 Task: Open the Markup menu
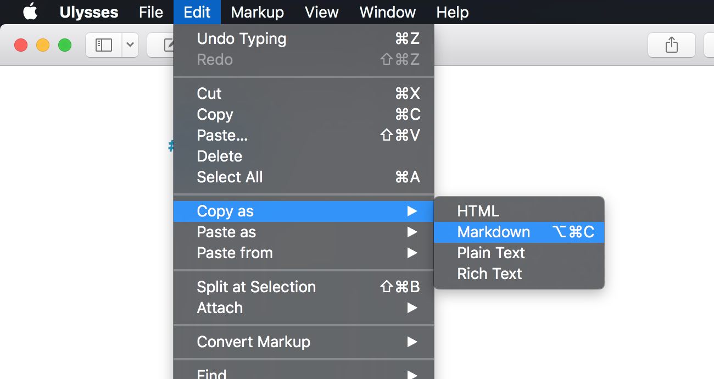pyautogui.click(x=258, y=12)
